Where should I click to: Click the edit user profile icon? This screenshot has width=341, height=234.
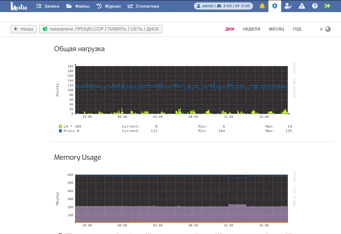point(288,6)
